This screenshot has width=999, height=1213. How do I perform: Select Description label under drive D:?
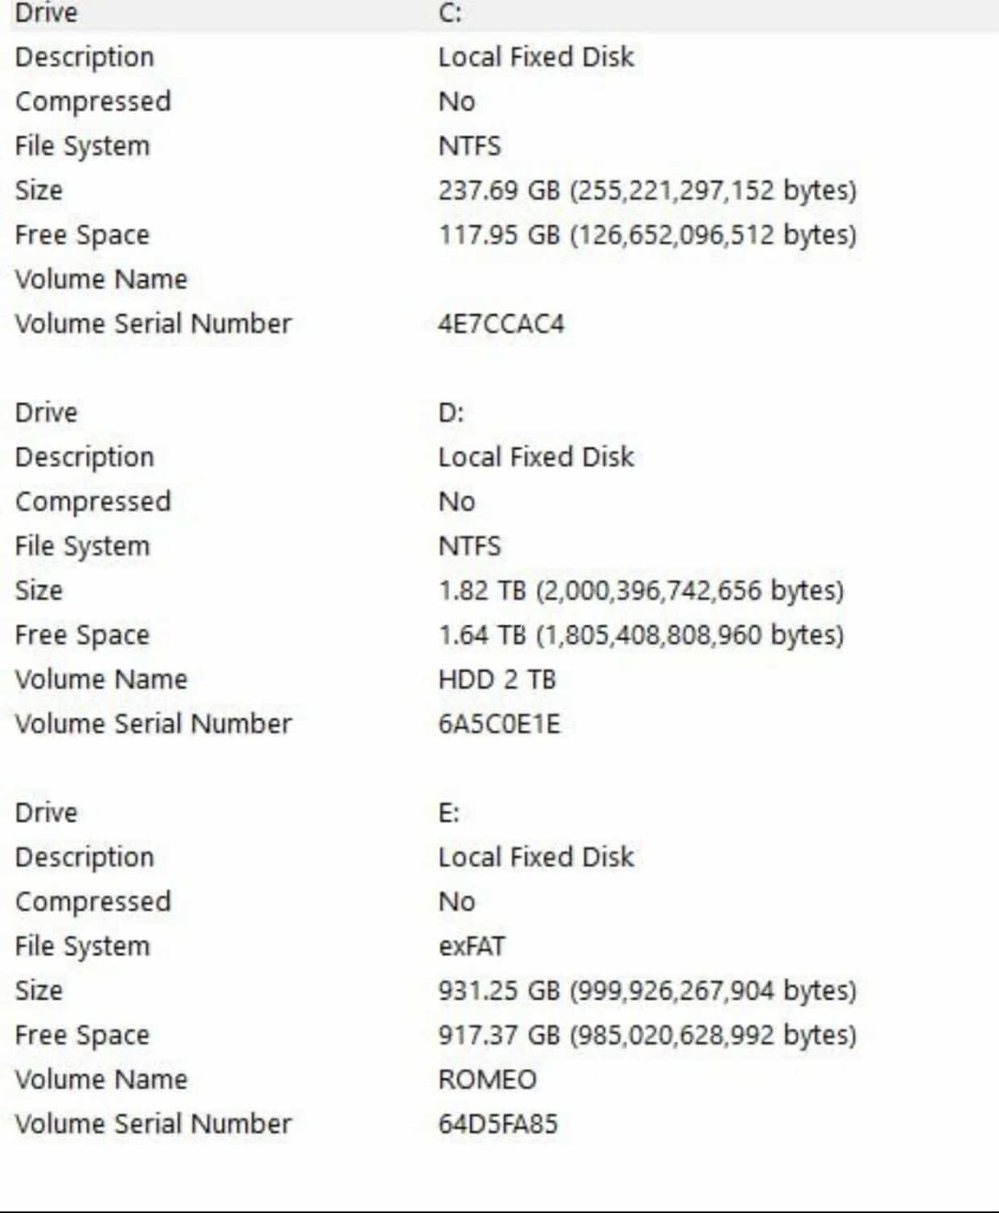click(x=85, y=457)
